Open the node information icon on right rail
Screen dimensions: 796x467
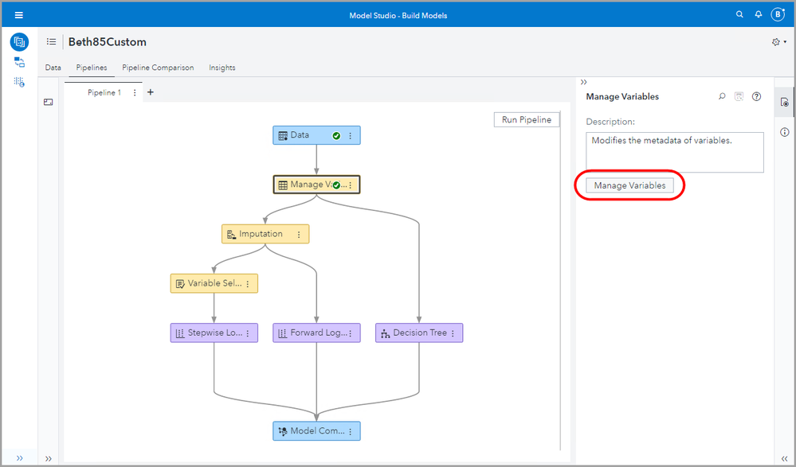pyautogui.click(x=785, y=132)
